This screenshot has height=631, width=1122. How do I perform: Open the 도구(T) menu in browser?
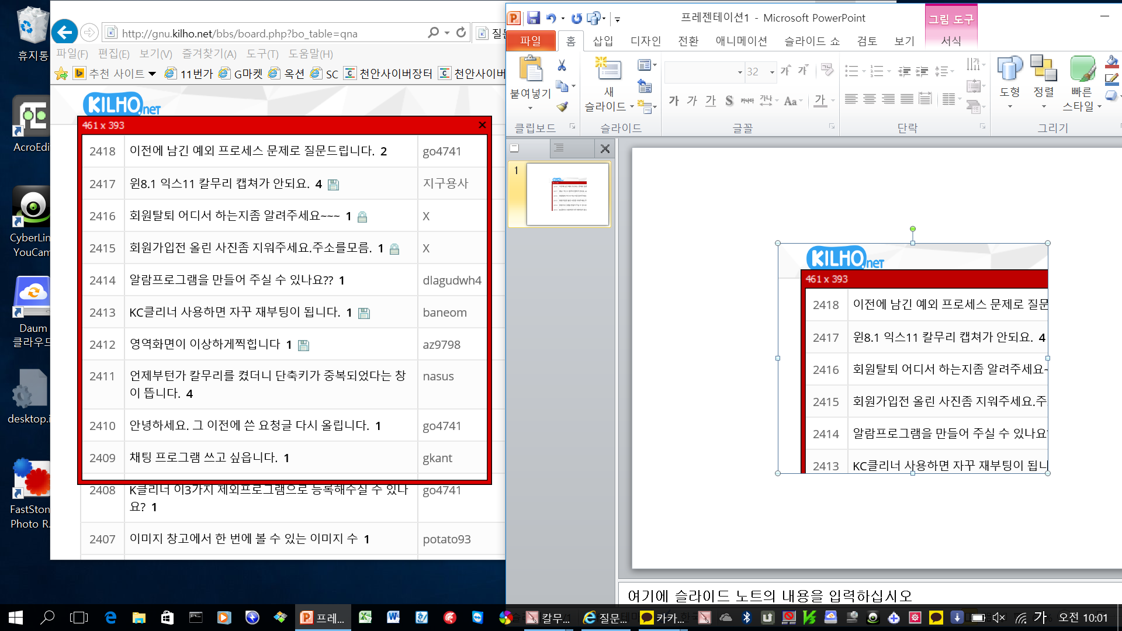click(262, 54)
